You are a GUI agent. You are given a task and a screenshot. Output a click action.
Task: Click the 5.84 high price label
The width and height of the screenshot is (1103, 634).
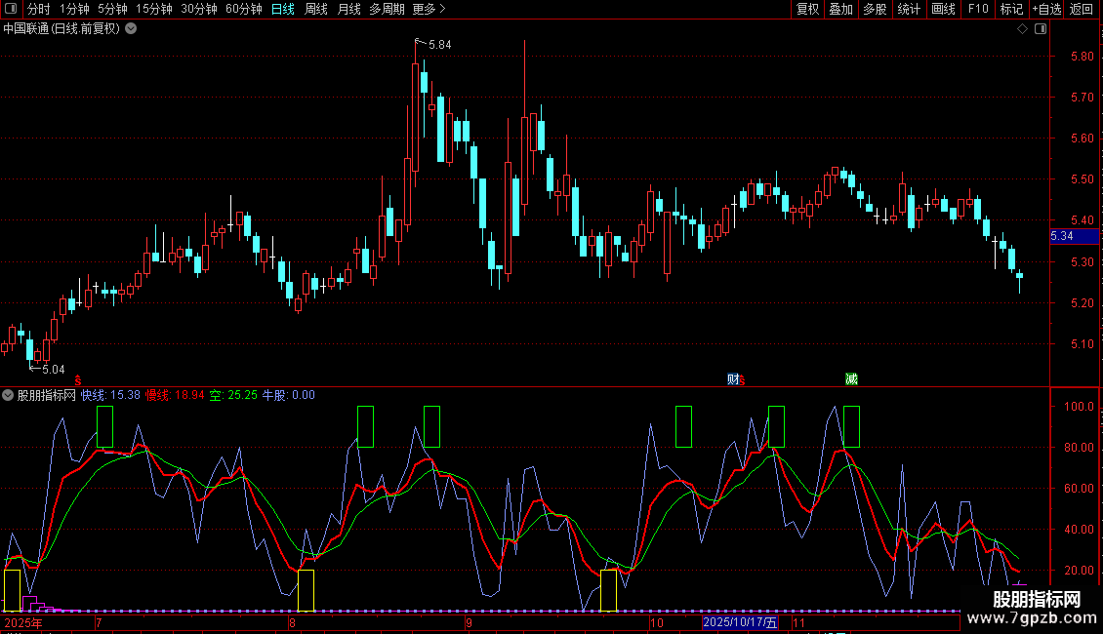439,45
